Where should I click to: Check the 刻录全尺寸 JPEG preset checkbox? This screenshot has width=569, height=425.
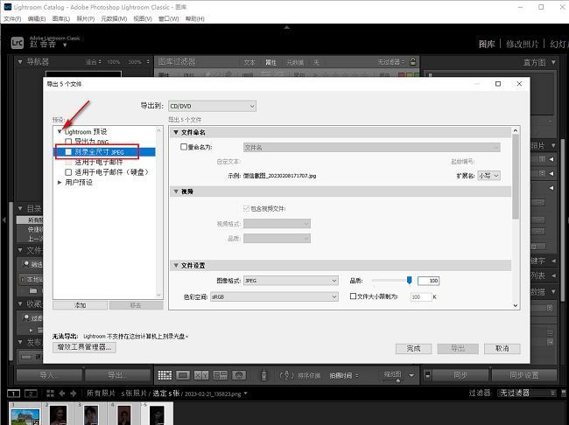(x=68, y=151)
